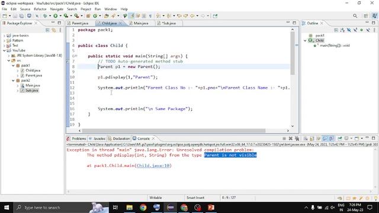Toggle Word Wrap in Console toolbar
379x213 pixels.
click(x=319, y=138)
